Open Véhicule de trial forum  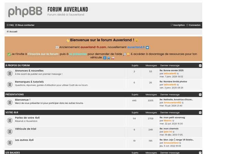coord(25,129)
